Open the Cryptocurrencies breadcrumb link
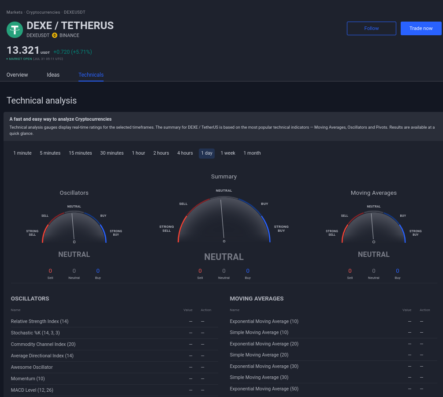The height and width of the screenshot is (397, 443). pos(43,12)
